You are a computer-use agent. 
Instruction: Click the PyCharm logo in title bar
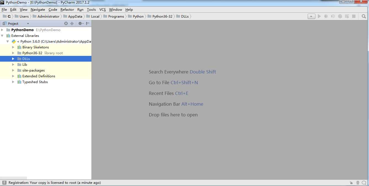point(2,2)
